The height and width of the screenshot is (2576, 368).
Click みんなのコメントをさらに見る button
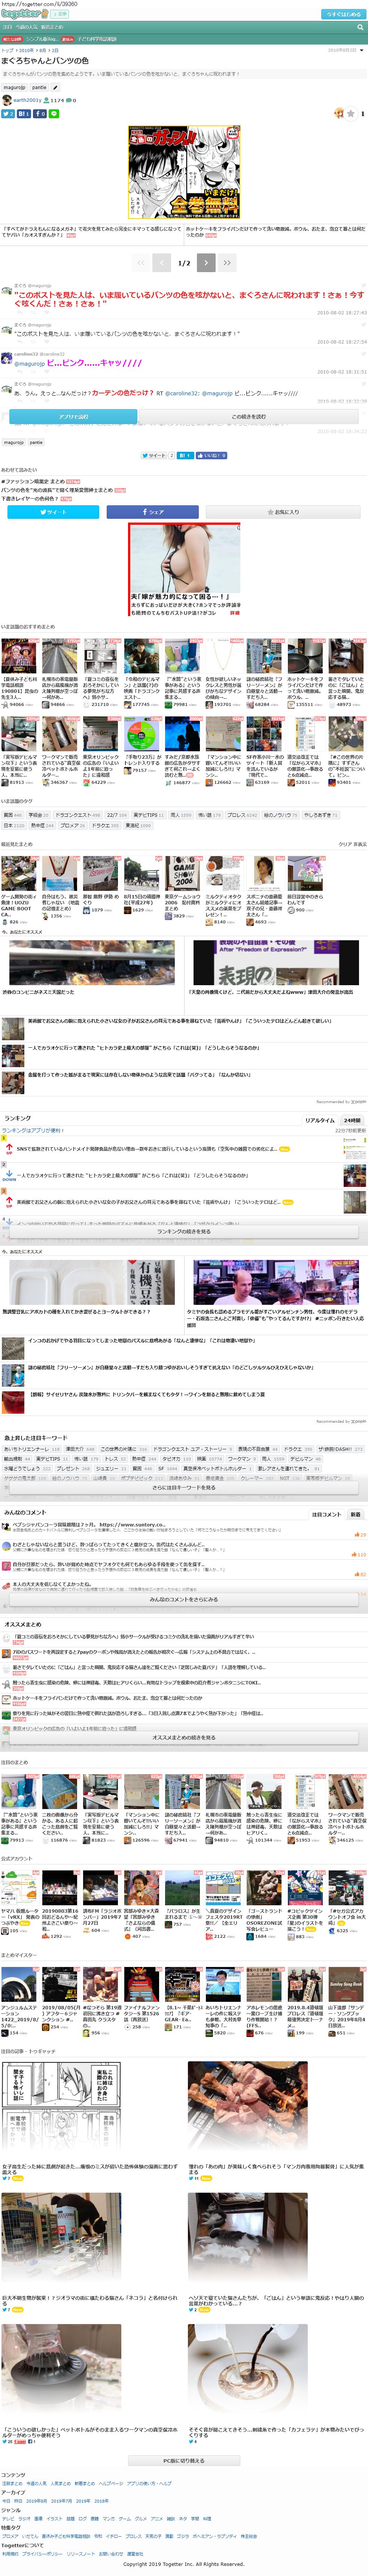[x=184, y=1599]
